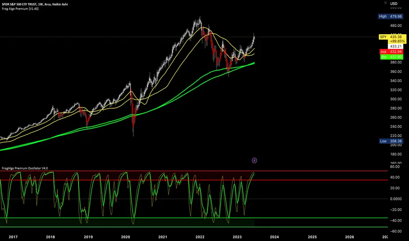Click the 60.00 oscillator scale value

[x=395, y=167]
